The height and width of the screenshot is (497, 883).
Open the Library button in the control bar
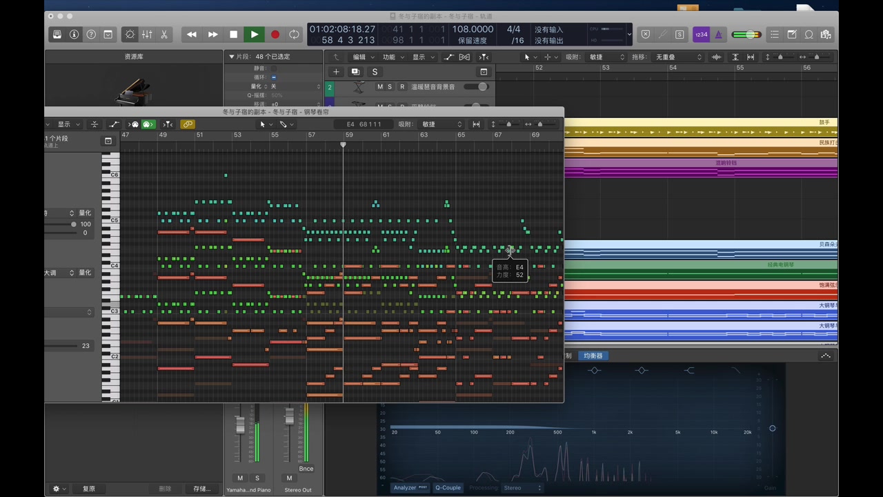(x=57, y=35)
